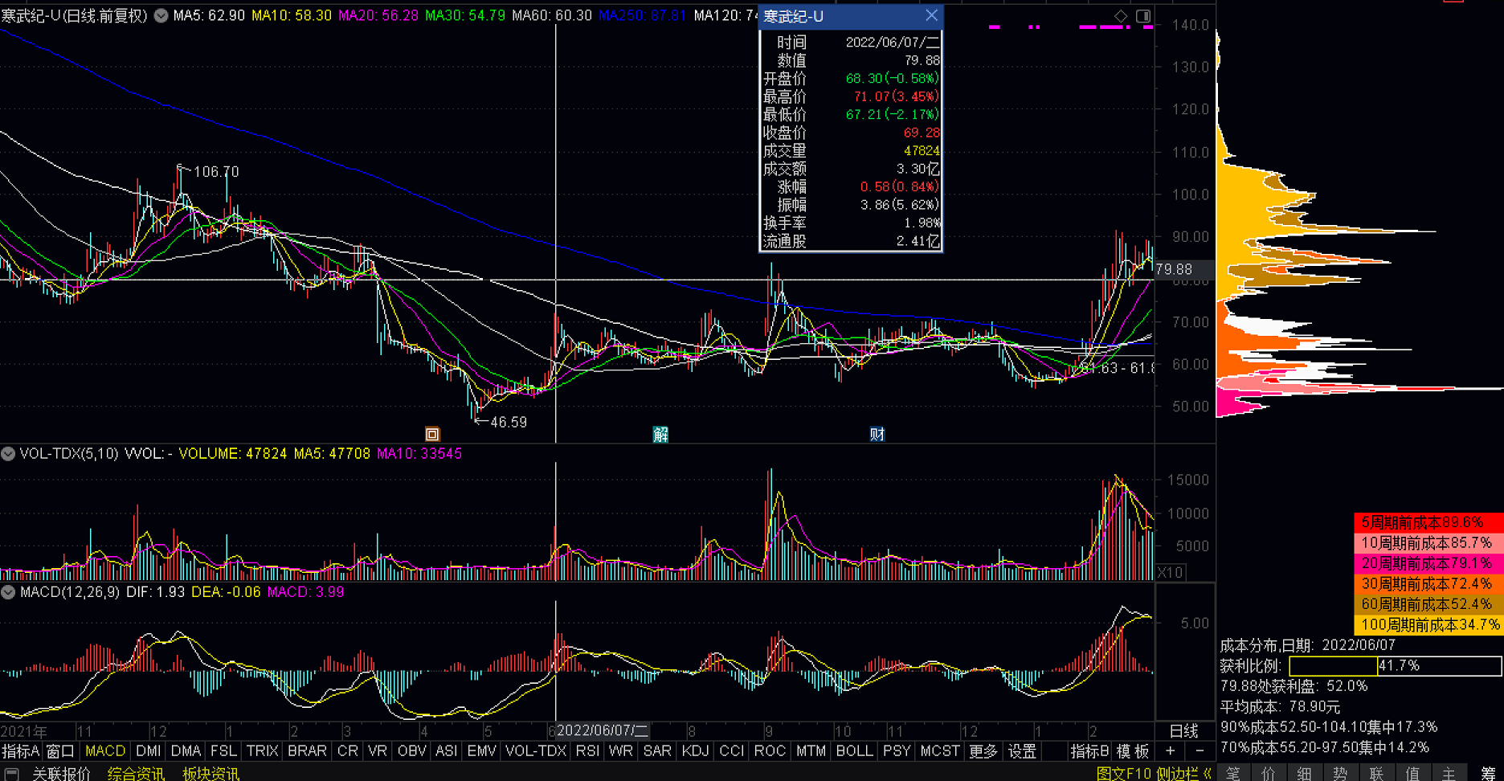Select the BOLL indicator tab
This screenshot has height=781, width=1504.
pyautogui.click(x=853, y=750)
